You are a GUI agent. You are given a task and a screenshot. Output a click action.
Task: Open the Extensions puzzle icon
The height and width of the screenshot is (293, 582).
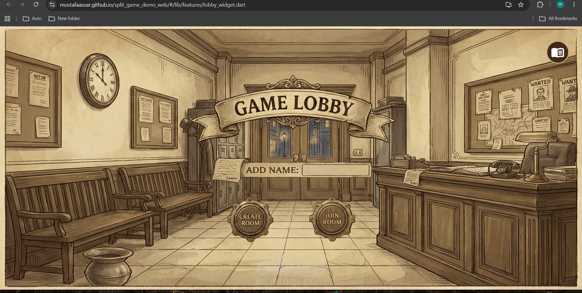(540, 5)
